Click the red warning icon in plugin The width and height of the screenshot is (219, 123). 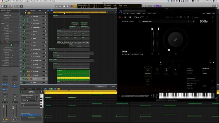pos(120,17)
